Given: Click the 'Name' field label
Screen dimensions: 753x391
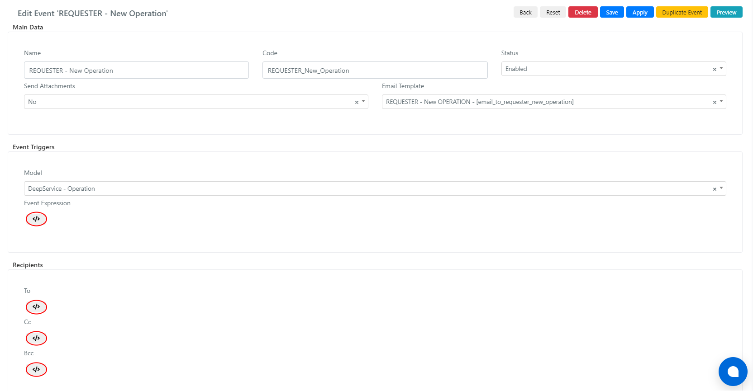Looking at the screenshot, I should (x=32, y=53).
